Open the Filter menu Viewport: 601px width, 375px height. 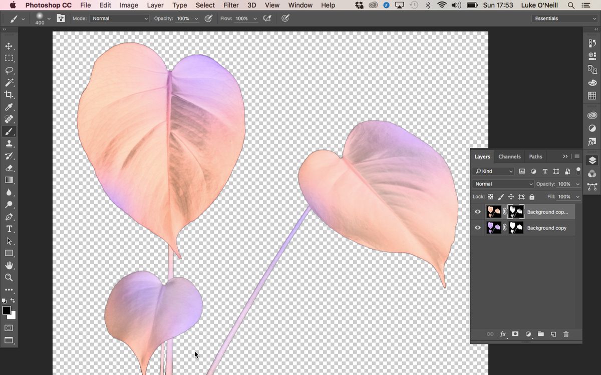pyautogui.click(x=231, y=5)
